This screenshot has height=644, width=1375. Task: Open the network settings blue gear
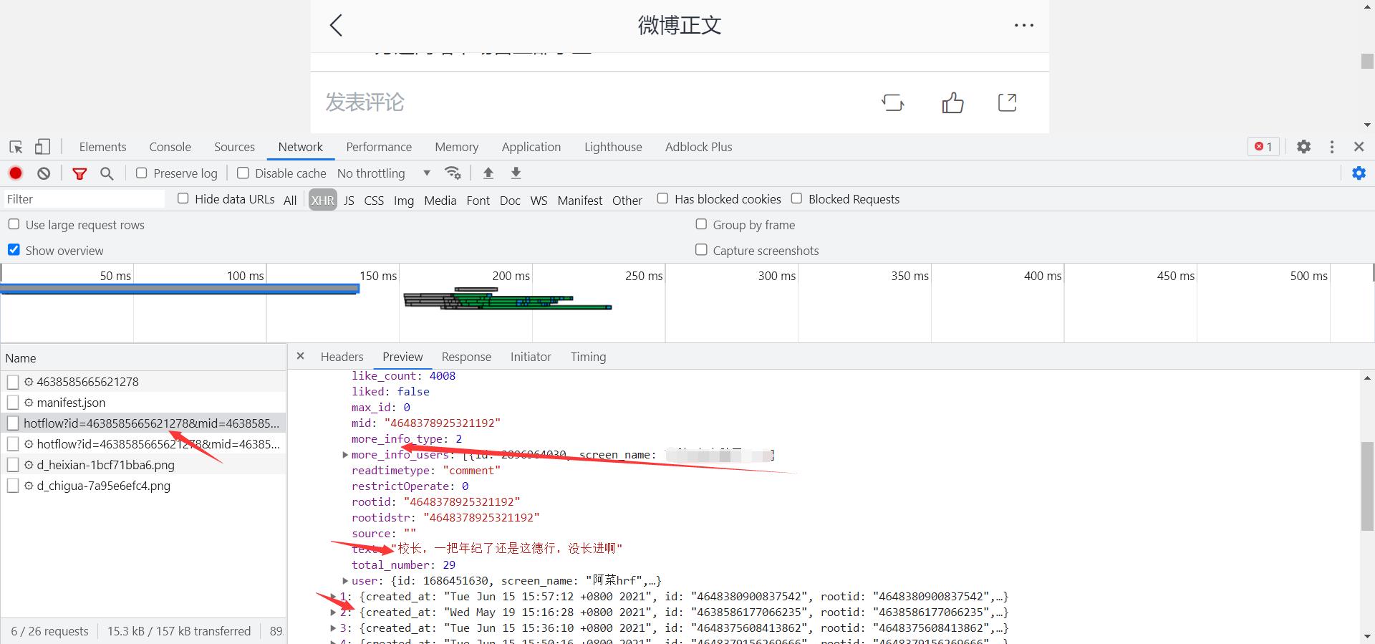click(1359, 173)
